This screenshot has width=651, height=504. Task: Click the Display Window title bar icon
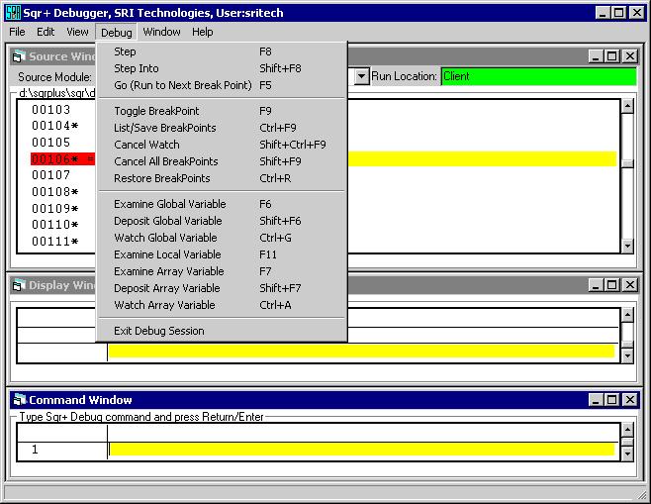point(19,285)
